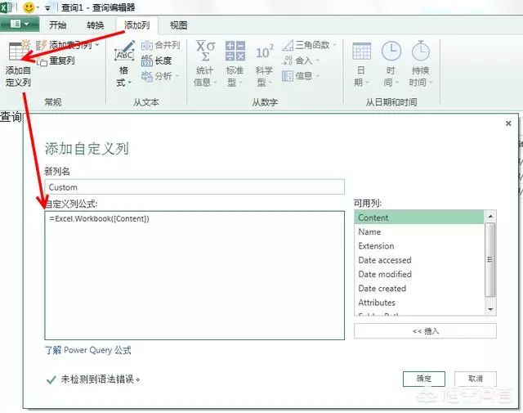Click the available columns scrollbar down arrow
This screenshot has height=413, width=523.
point(490,309)
